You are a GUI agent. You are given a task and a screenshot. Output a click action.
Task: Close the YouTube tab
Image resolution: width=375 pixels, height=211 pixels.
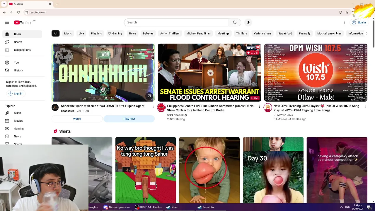[50, 4]
